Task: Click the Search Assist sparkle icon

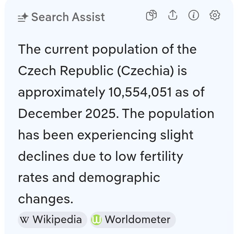Action: 23,17
